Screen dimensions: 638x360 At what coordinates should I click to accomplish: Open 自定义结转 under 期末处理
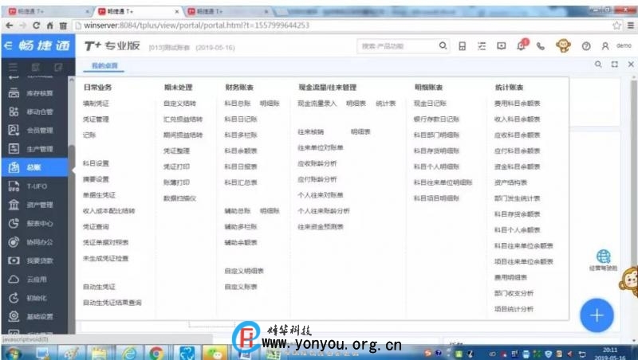pos(180,104)
